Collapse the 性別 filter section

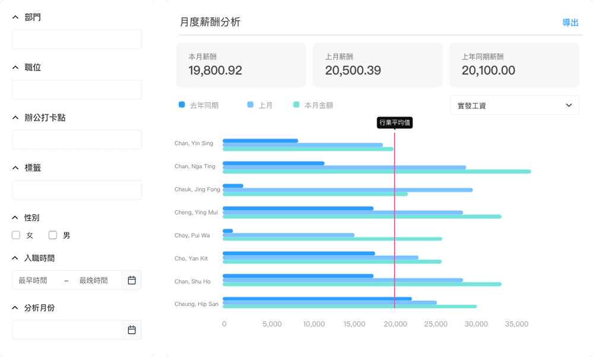(x=15, y=217)
